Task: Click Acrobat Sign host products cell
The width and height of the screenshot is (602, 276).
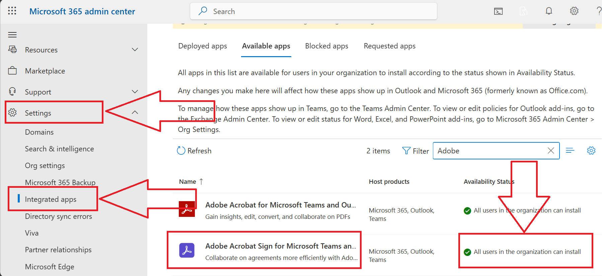Action: click(401, 255)
